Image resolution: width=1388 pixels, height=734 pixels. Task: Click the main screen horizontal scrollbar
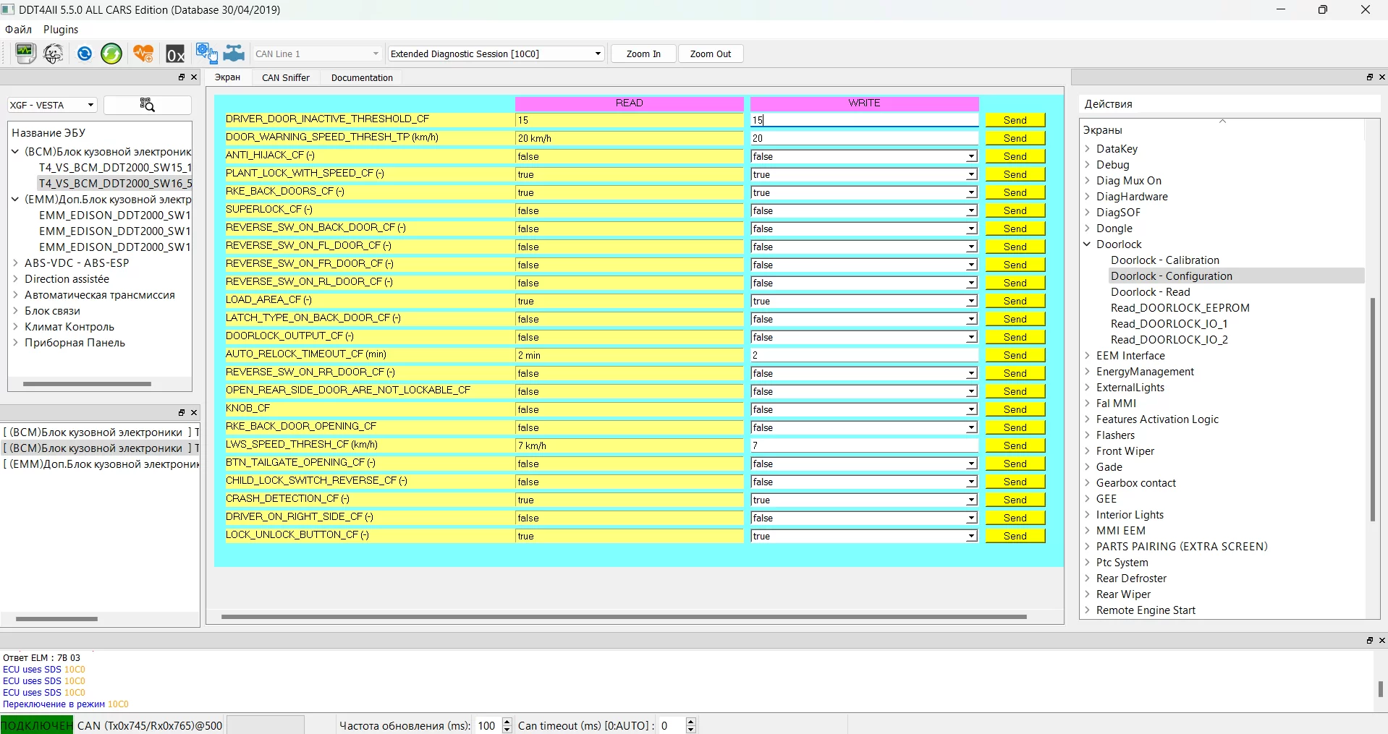click(623, 617)
